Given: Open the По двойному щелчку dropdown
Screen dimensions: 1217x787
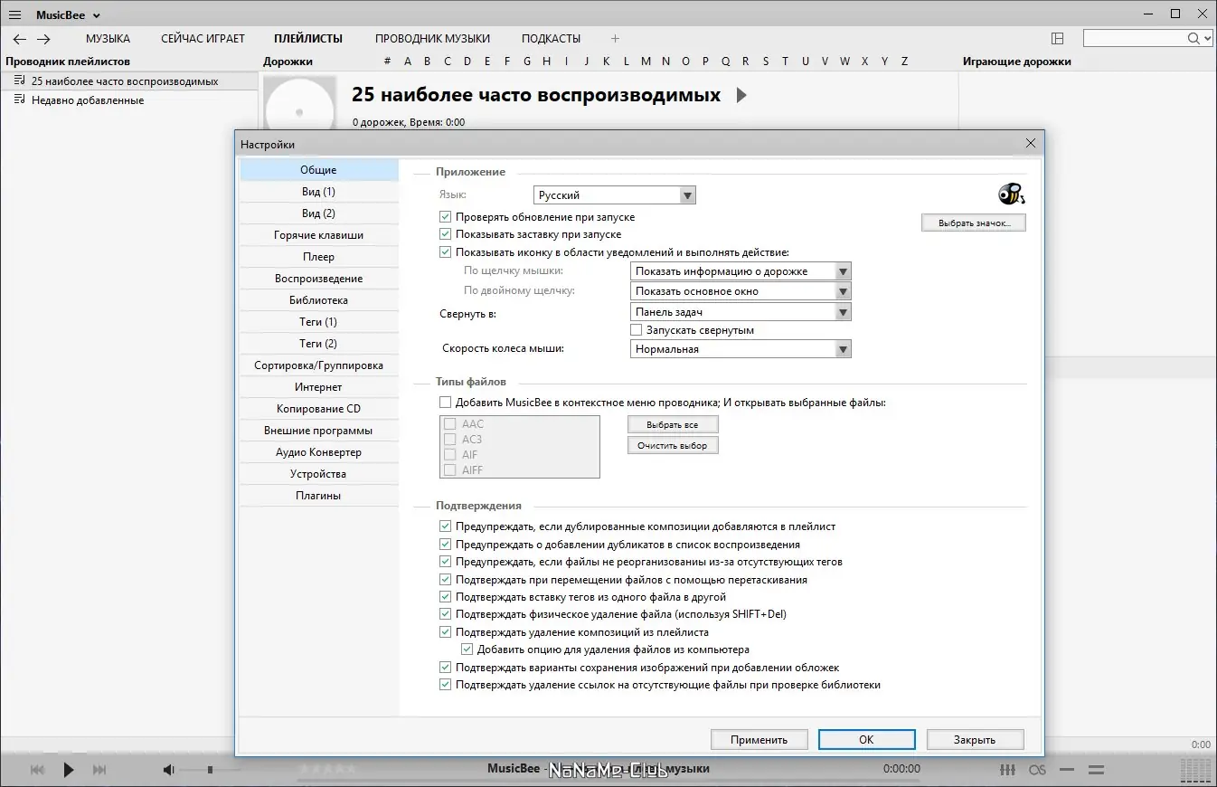Looking at the screenshot, I should 741,291.
